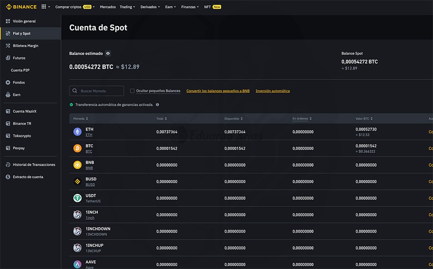Sort table by Valor BTC column
The width and height of the screenshot is (433, 269).
(364, 119)
